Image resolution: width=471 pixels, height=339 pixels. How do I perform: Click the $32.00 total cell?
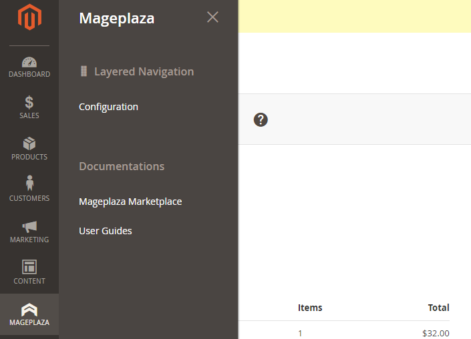pyautogui.click(x=436, y=333)
